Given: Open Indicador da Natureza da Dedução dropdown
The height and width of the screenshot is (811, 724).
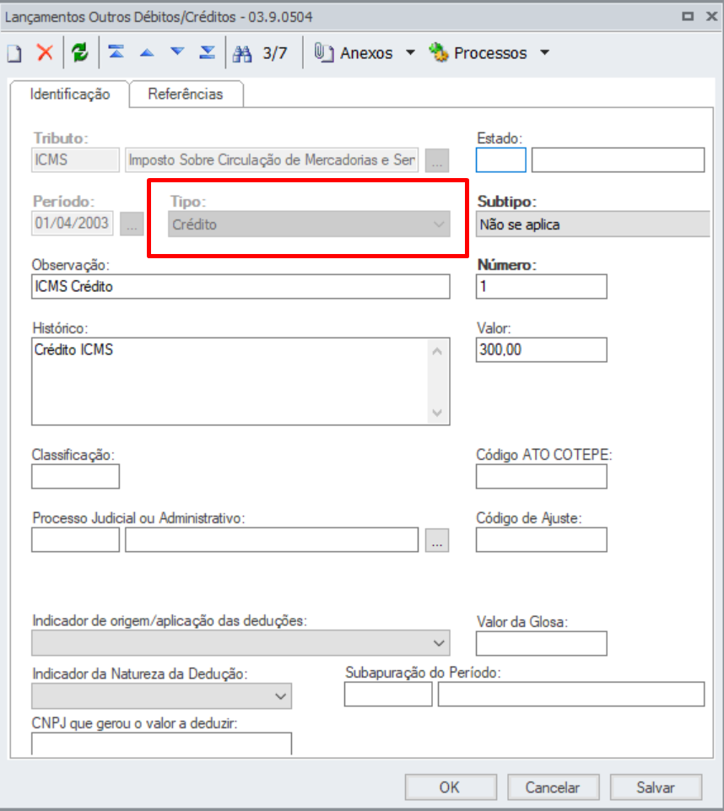Looking at the screenshot, I should pos(161,695).
